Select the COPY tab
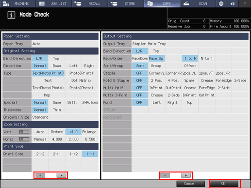Viewport: 251px width, 188px height. click(162, 3)
